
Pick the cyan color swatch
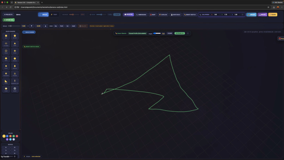(11, 139)
